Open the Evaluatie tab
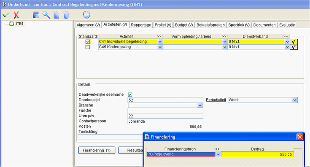 (287, 25)
